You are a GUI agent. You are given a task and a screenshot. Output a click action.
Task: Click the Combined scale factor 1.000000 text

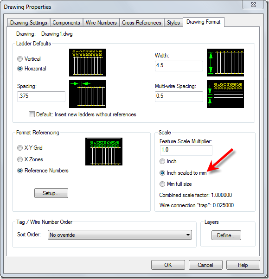195,195
